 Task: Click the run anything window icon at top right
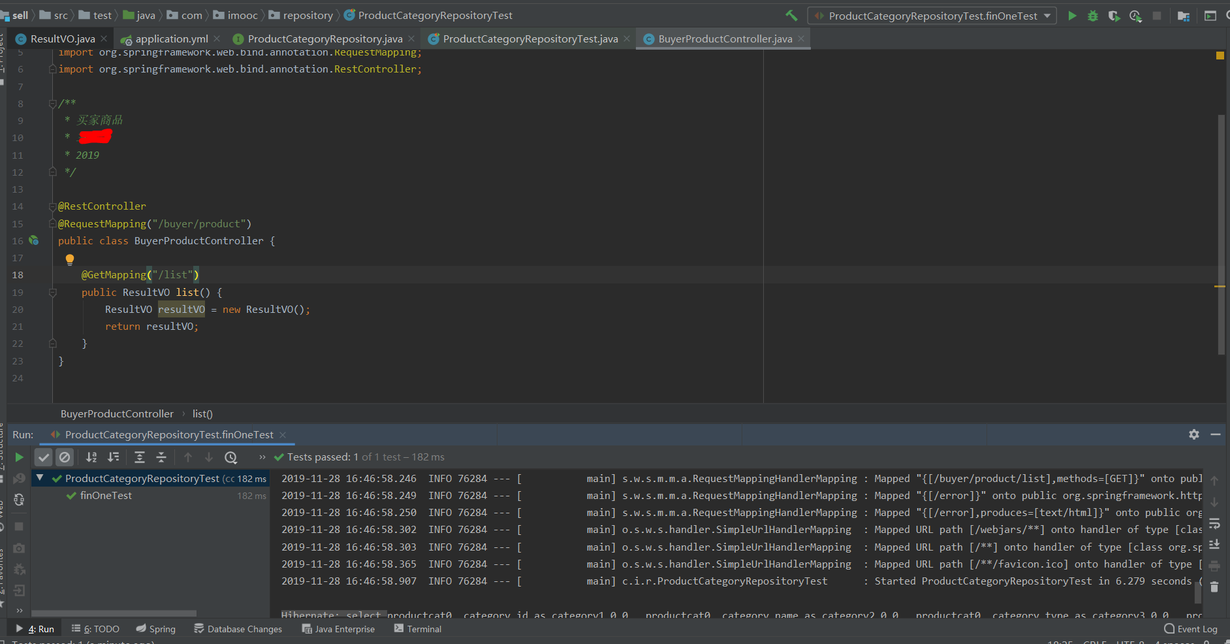pyautogui.click(x=1210, y=16)
